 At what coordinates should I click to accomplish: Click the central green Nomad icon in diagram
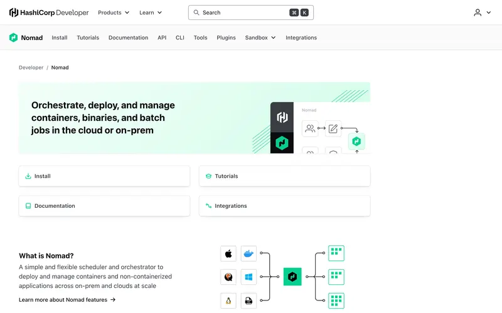(x=292, y=277)
